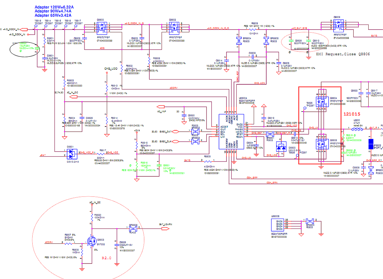Click the T8813 TPC28T test point circle
The height and width of the screenshot is (279, 383).
pyautogui.click(x=36, y=26)
